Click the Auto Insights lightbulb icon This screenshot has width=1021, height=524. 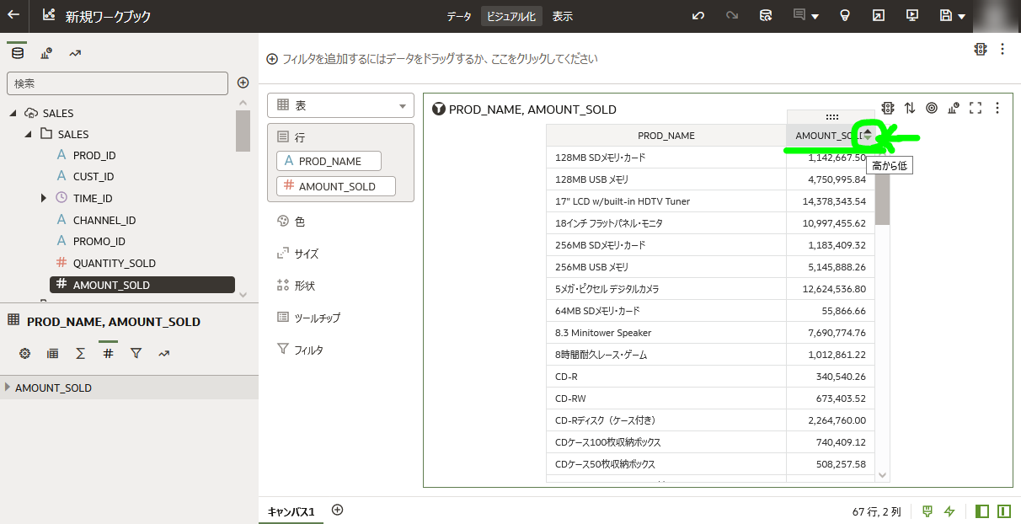point(844,16)
